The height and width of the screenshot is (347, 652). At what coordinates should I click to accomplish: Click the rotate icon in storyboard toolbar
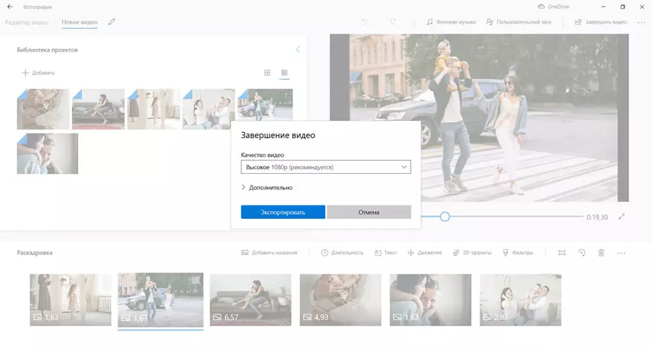pyautogui.click(x=581, y=252)
